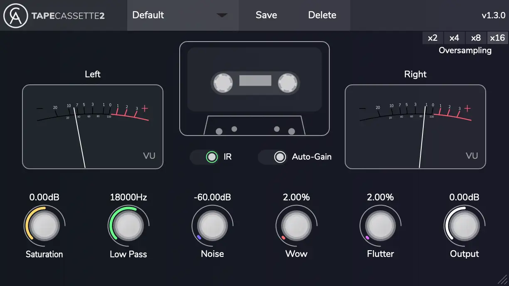Screen dimensions: 509x286
Task: Click the Wow knob
Action: pos(296,226)
